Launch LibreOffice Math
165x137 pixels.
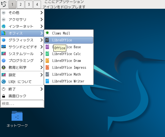click(x=69, y=74)
